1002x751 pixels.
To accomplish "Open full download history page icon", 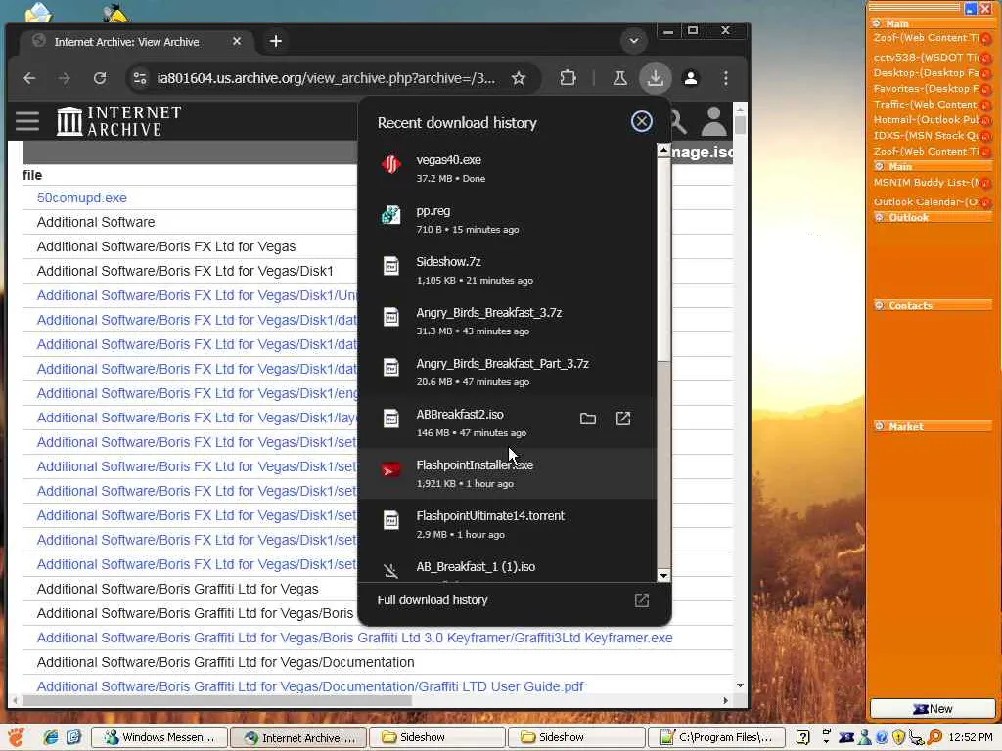I will point(641,599).
